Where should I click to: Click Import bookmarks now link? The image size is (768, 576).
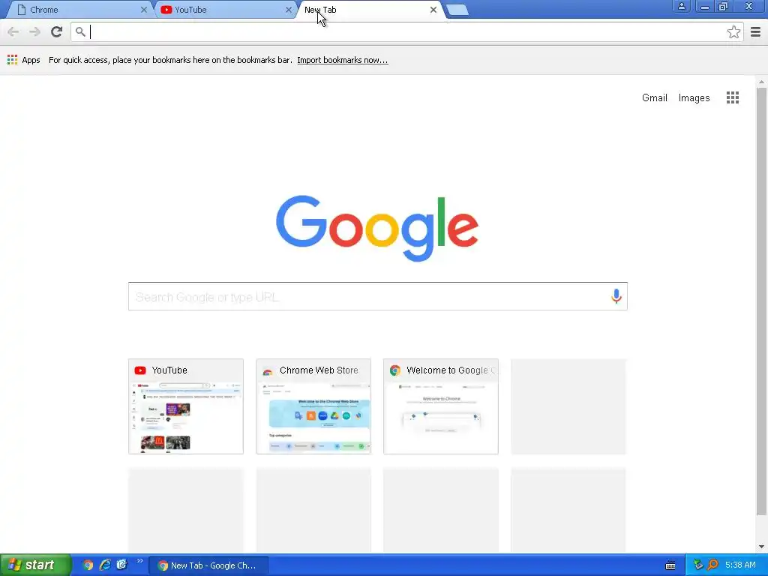pos(342,60)
